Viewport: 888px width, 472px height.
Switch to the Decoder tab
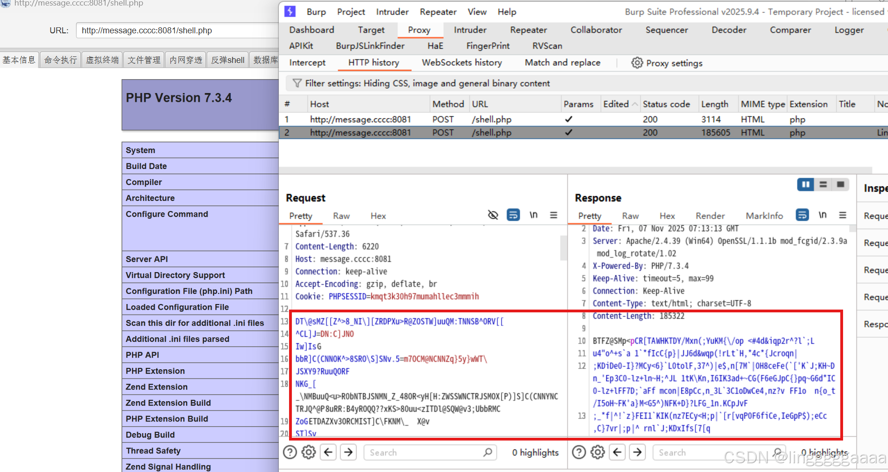pyautogui.click(x=729, y=30)
